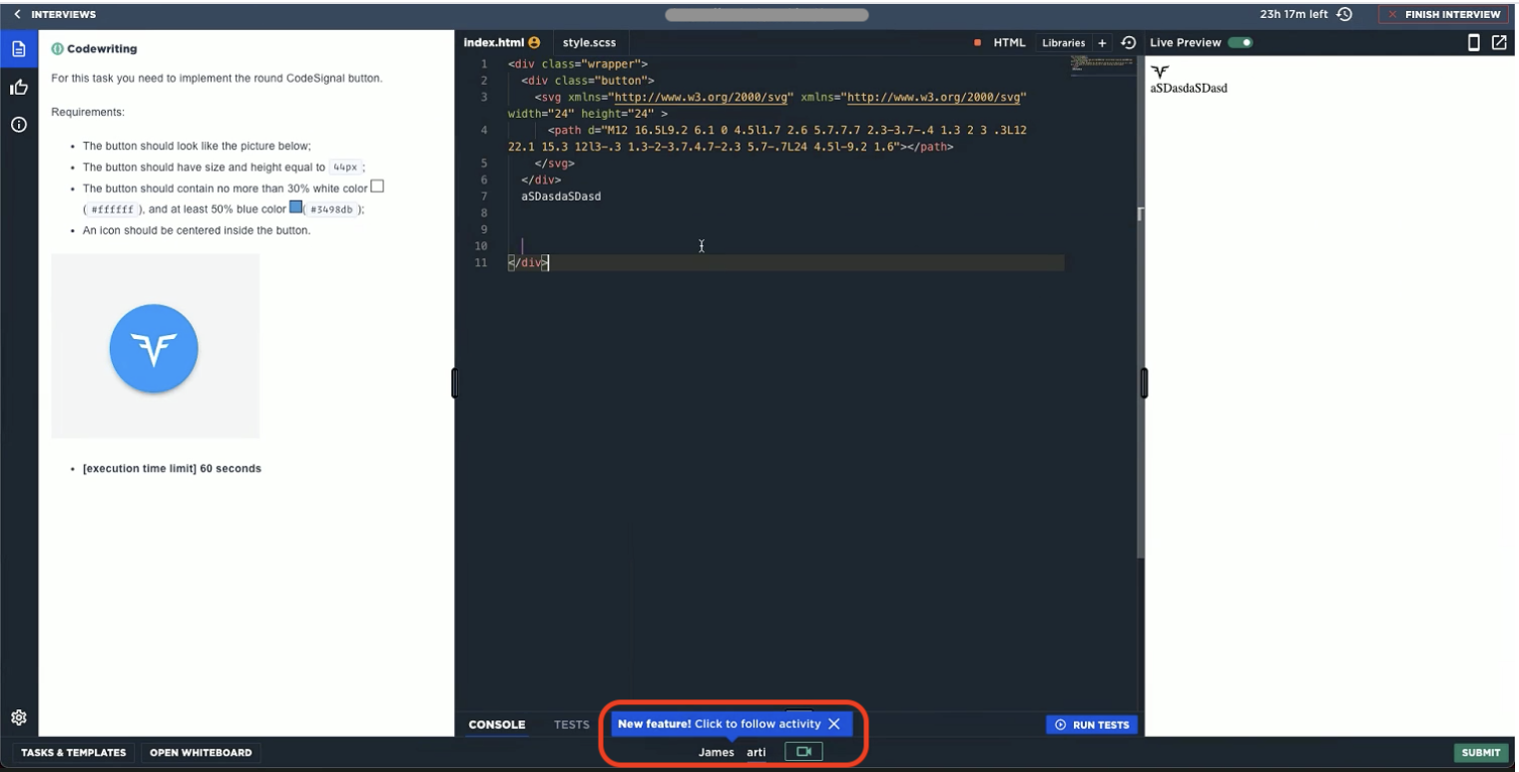The width and height of the screenshot is (1519, 772).
Task: Click the timer history clock icon
Action: [x=1344, y=14]
